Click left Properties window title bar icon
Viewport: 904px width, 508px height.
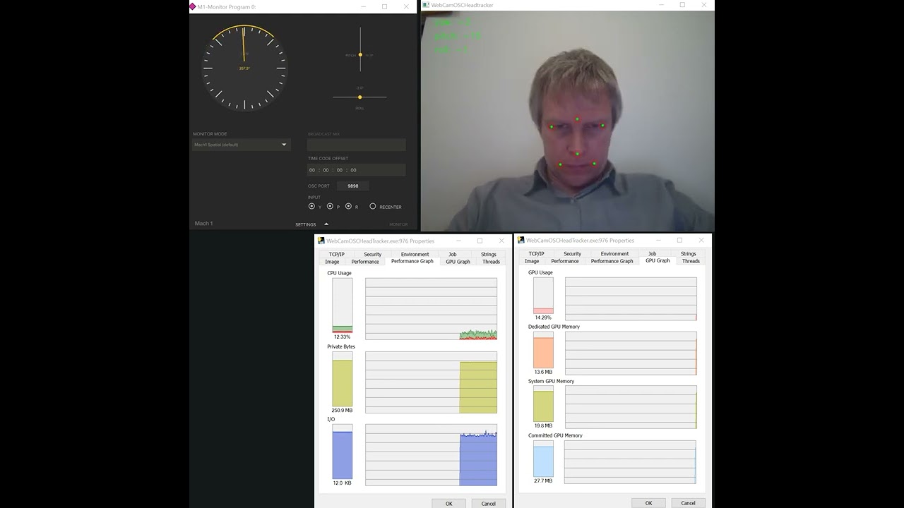[321, 241]
